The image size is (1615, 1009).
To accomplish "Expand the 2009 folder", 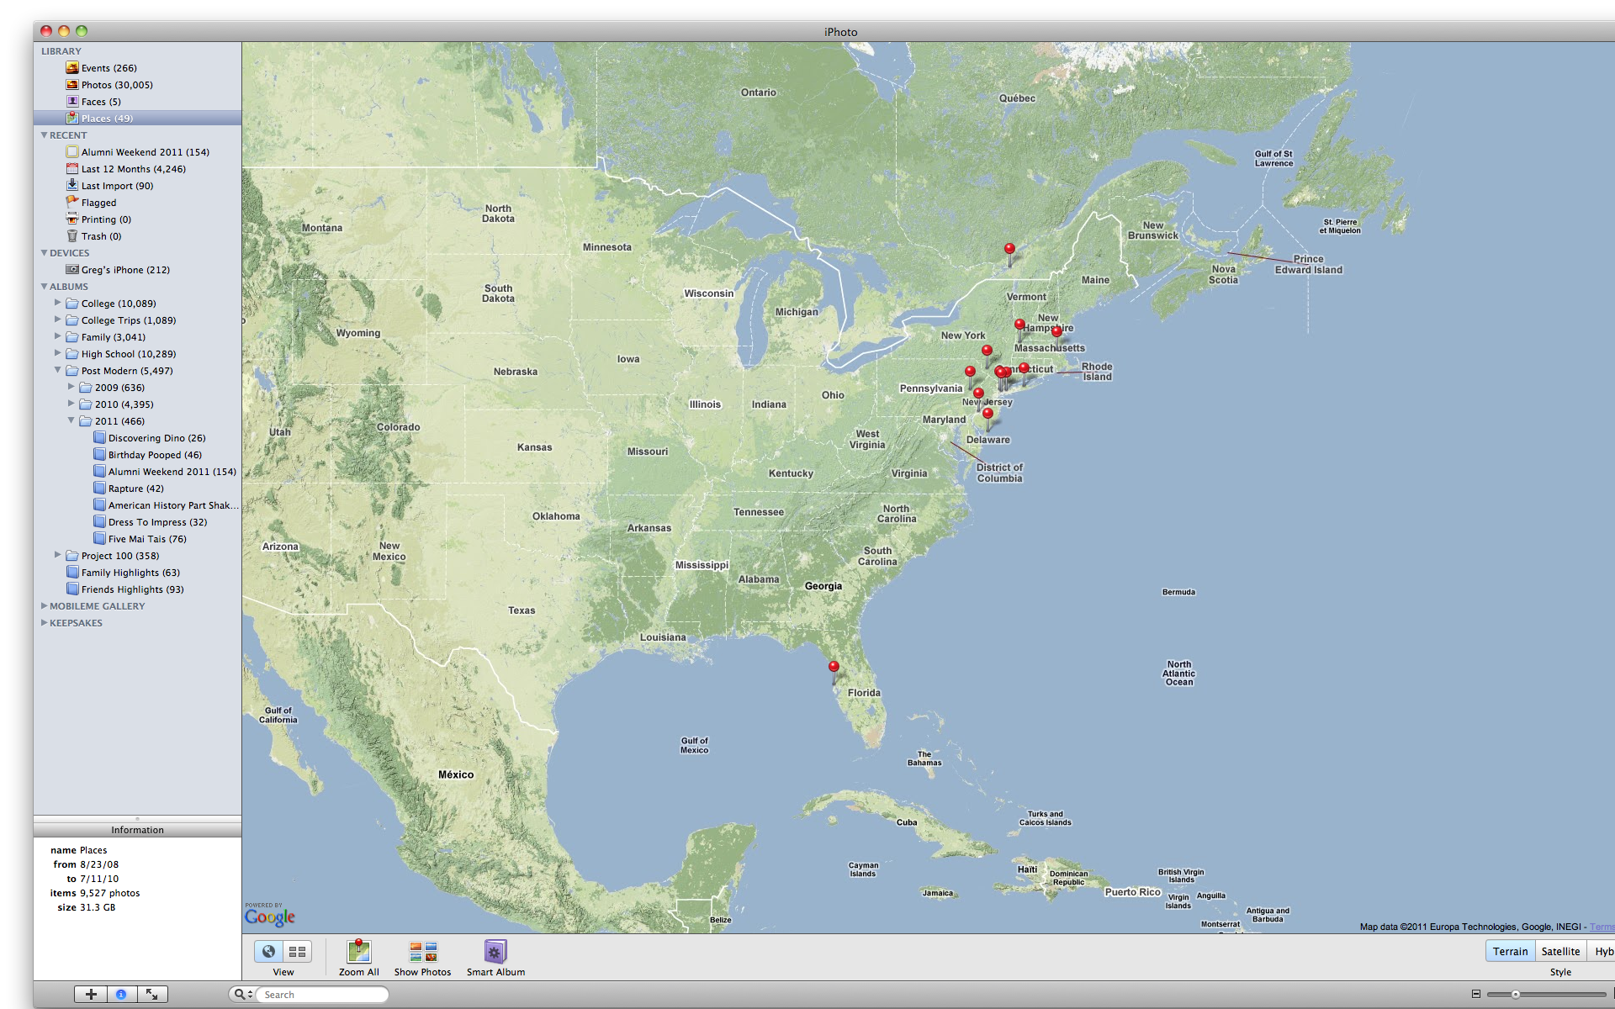I will 71,387.
